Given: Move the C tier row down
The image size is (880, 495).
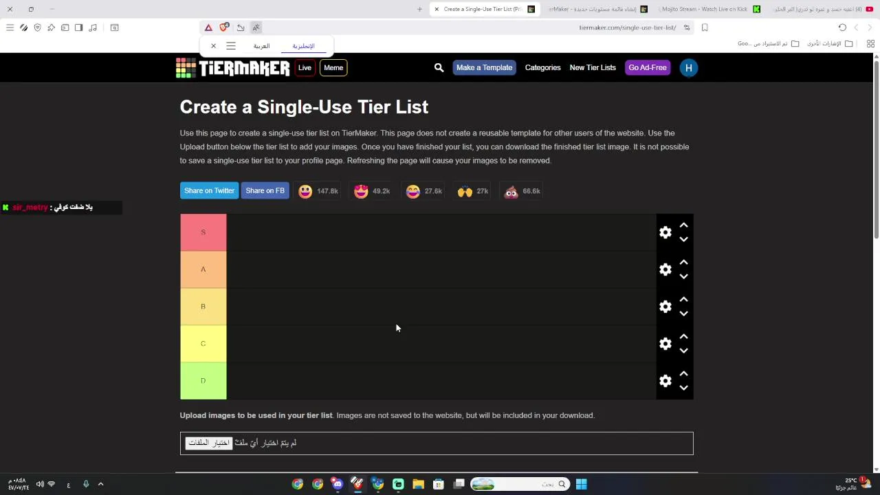Looking at the screenshot, I should [x=683, y=351].
